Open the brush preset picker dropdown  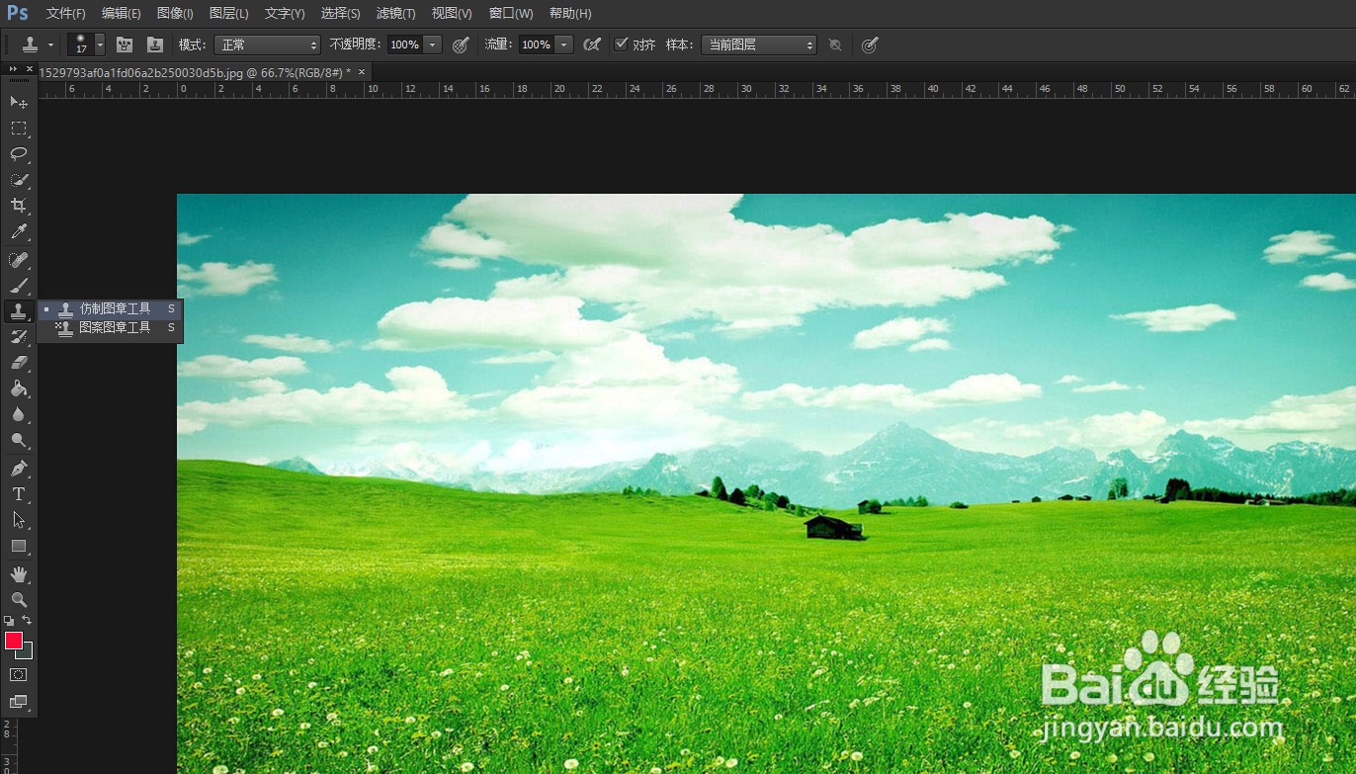100,44
